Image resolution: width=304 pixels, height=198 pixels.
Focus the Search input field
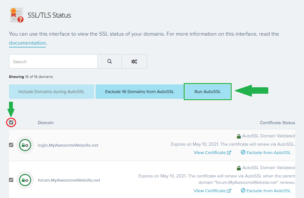[x=53, y=61]
